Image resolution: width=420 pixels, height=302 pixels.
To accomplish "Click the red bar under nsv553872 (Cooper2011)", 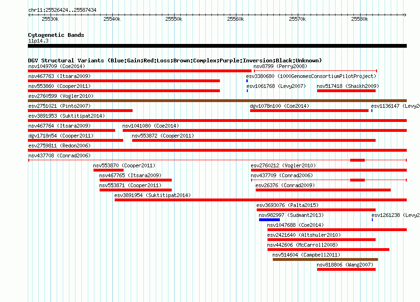I will pos(254,140).
